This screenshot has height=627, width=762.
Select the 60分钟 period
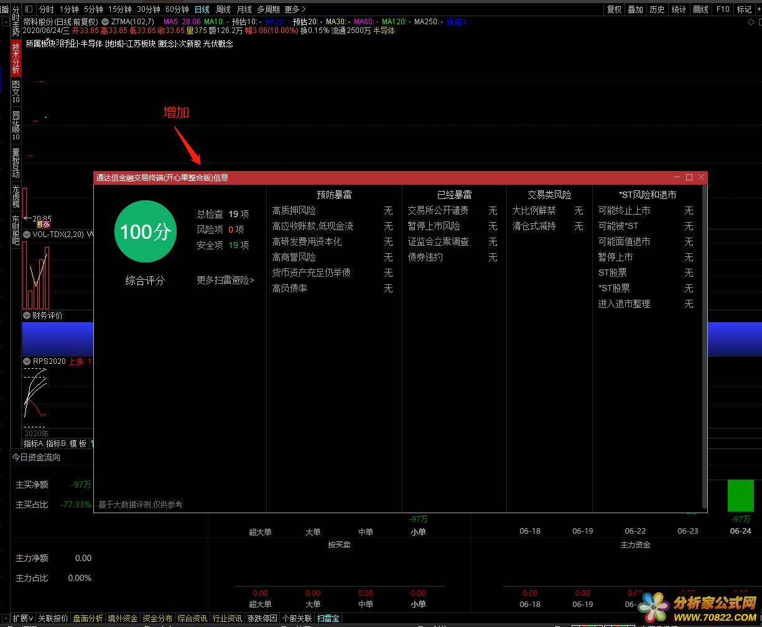177,9
